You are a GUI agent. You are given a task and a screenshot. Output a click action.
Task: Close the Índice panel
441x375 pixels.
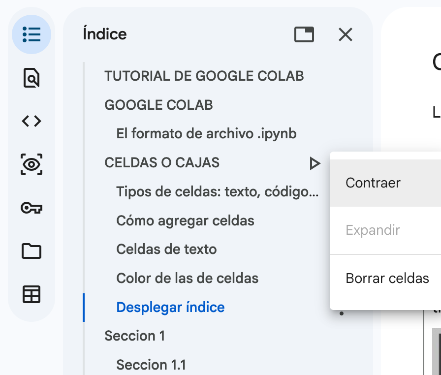point(346,34)
